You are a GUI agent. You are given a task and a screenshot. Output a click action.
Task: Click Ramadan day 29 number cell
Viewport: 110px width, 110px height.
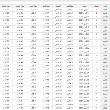click(x=97, y=108)
